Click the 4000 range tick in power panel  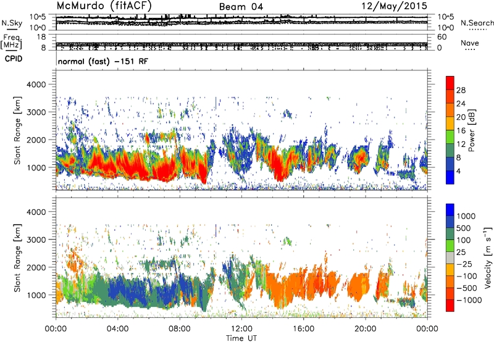(x=36, y=85)
